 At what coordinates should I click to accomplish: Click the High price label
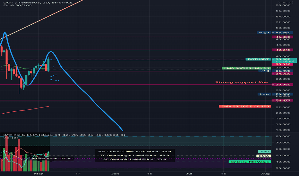pyautogui.click(x=264, y=33)
